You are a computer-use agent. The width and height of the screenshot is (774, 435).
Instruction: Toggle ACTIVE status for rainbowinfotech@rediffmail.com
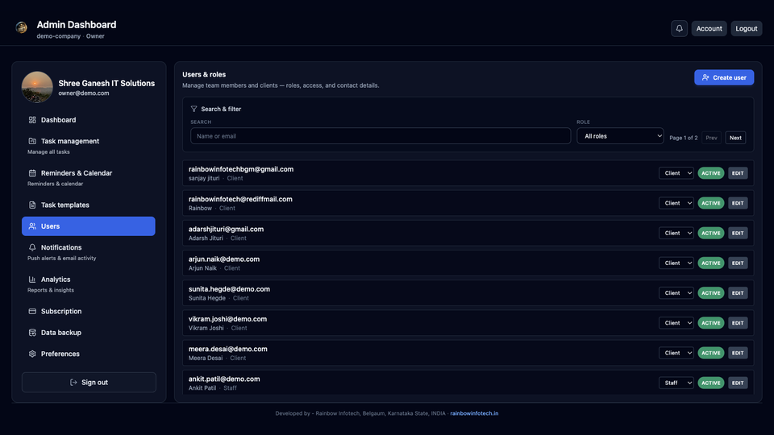tap(711, 203)
